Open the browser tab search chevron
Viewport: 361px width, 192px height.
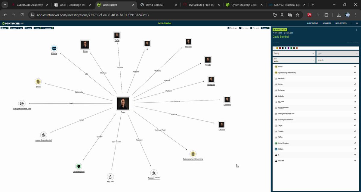[x=5, y=5]
